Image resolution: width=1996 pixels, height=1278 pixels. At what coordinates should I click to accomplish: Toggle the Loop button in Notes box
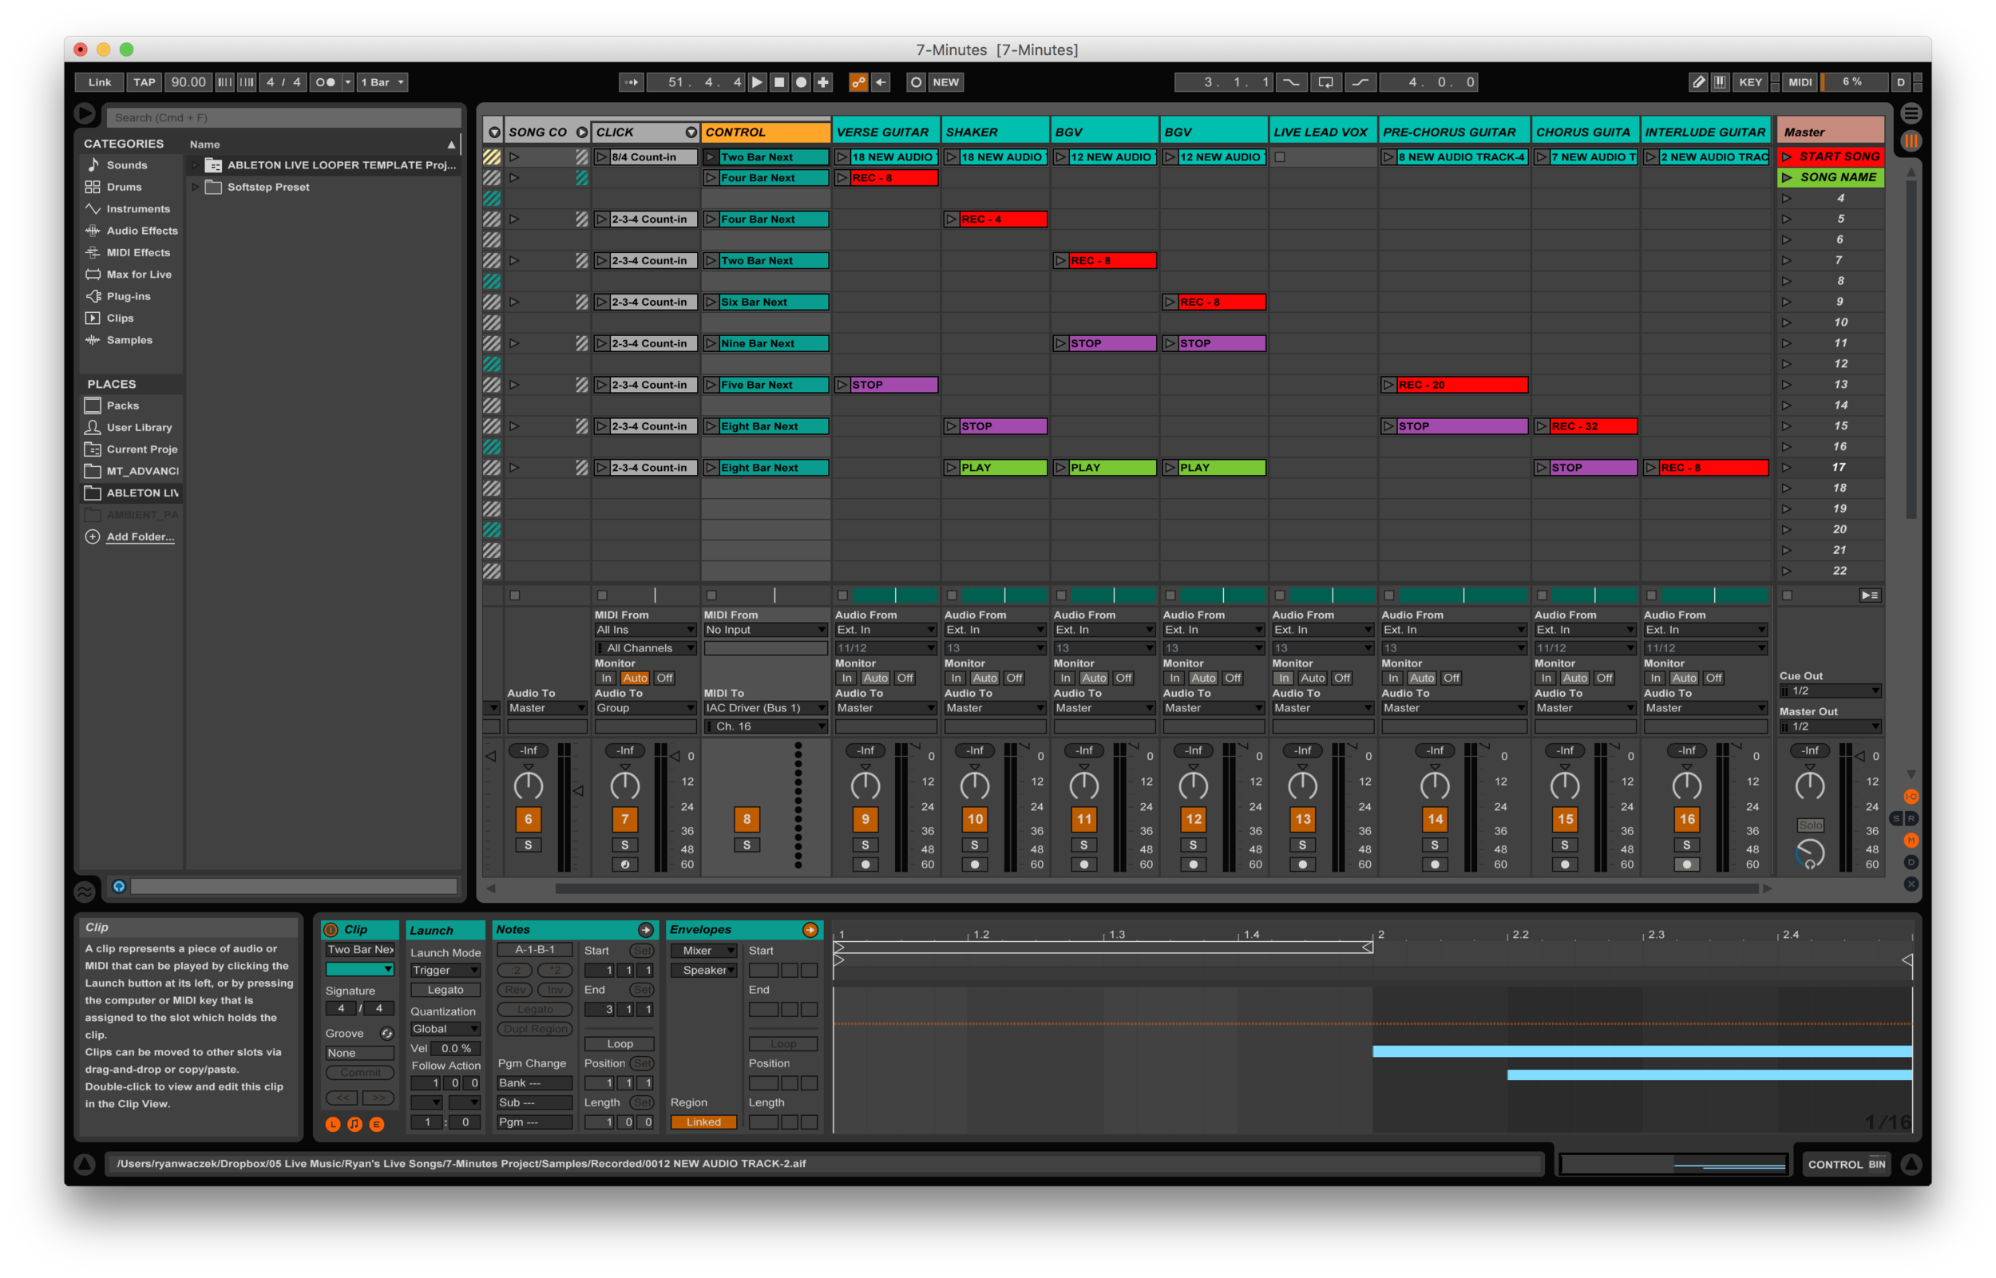pyautogui.click(x=619, y=1044)
